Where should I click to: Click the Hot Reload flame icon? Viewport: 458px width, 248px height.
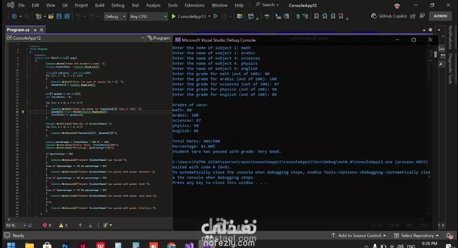point(225,16)
